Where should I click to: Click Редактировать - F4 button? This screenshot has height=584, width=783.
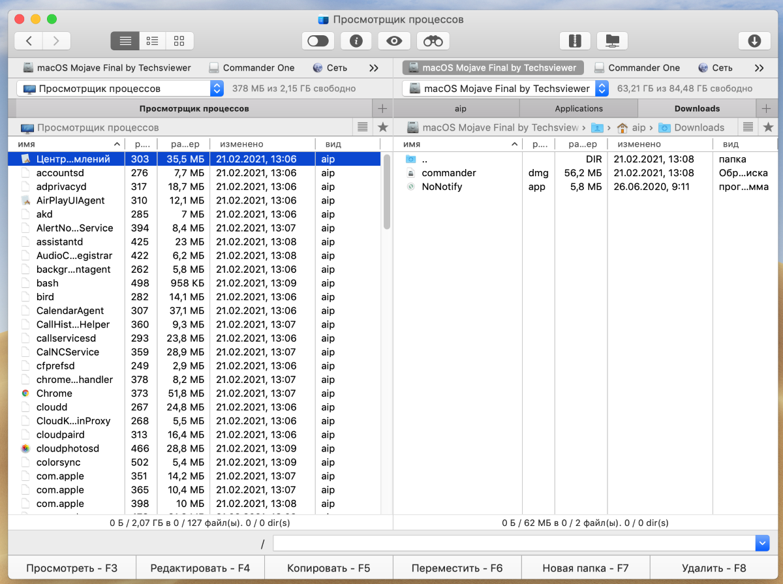[x=200, y=568]
